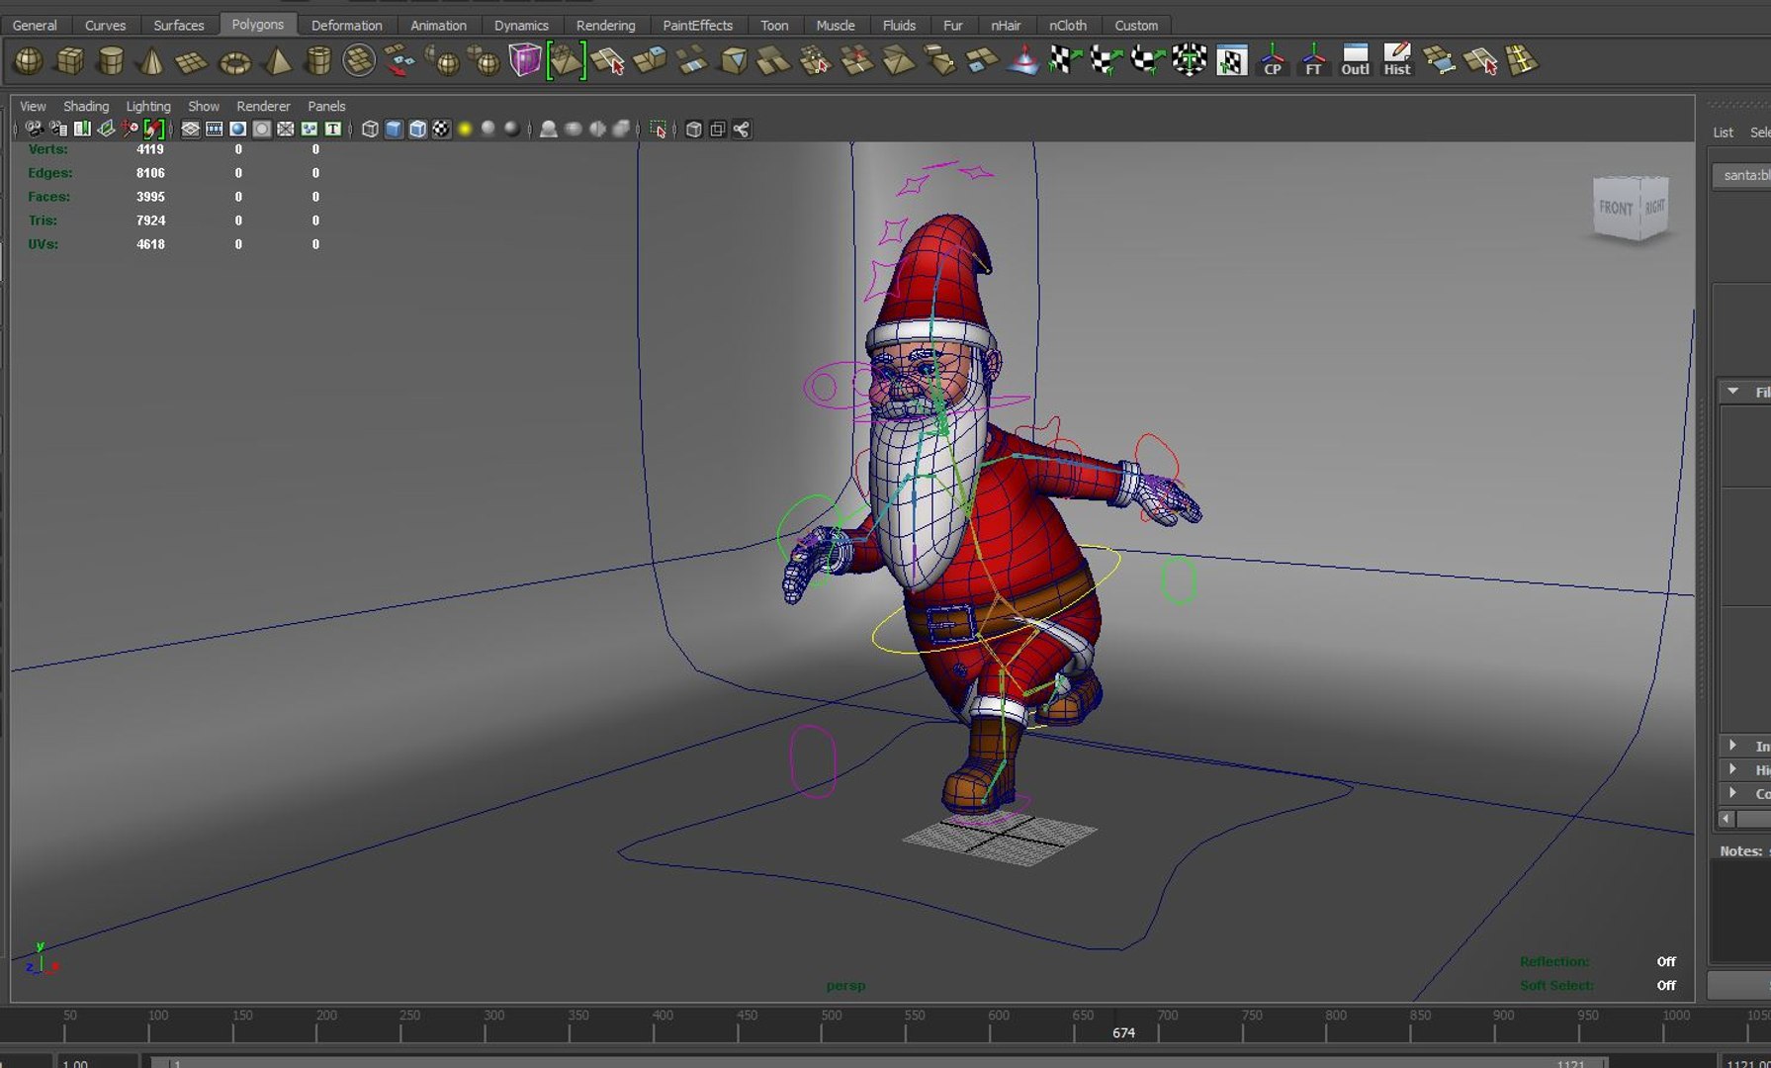Screen dimensions: 1771x1068
Task: Switch to the nCloth shelf tab
Action: click(1067, 25)
